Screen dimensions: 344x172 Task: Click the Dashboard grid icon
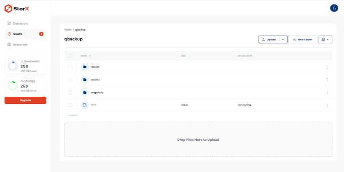click(x=9, y=23)
